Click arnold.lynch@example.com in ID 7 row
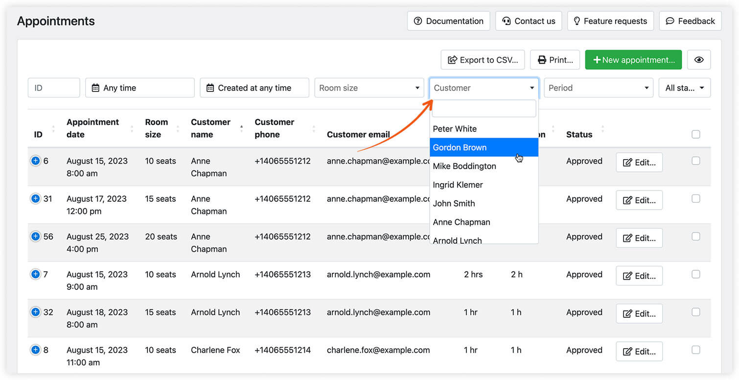Screen dimensions: 739x380 click(378, 274)
